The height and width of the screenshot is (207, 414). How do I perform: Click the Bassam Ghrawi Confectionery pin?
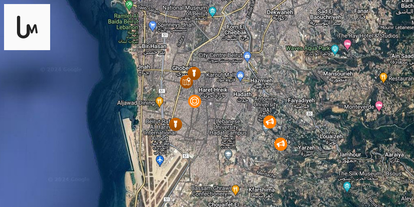pyautogui.click(x=236, y=190)
